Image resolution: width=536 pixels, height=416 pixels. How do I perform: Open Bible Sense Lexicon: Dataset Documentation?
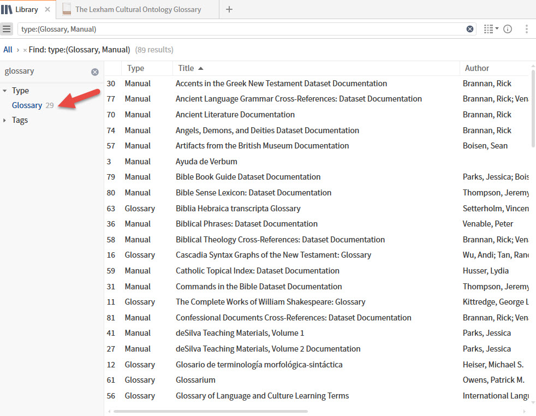[253, 193]
